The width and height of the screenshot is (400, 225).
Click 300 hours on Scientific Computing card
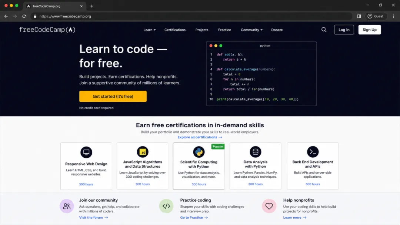click(199, 184)
